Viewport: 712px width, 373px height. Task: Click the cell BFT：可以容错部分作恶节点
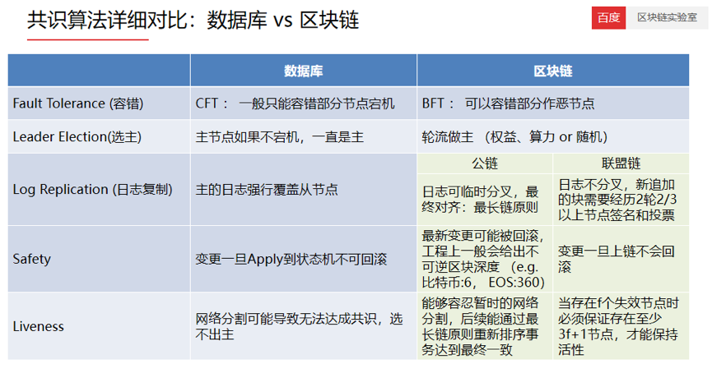point(552,104)
